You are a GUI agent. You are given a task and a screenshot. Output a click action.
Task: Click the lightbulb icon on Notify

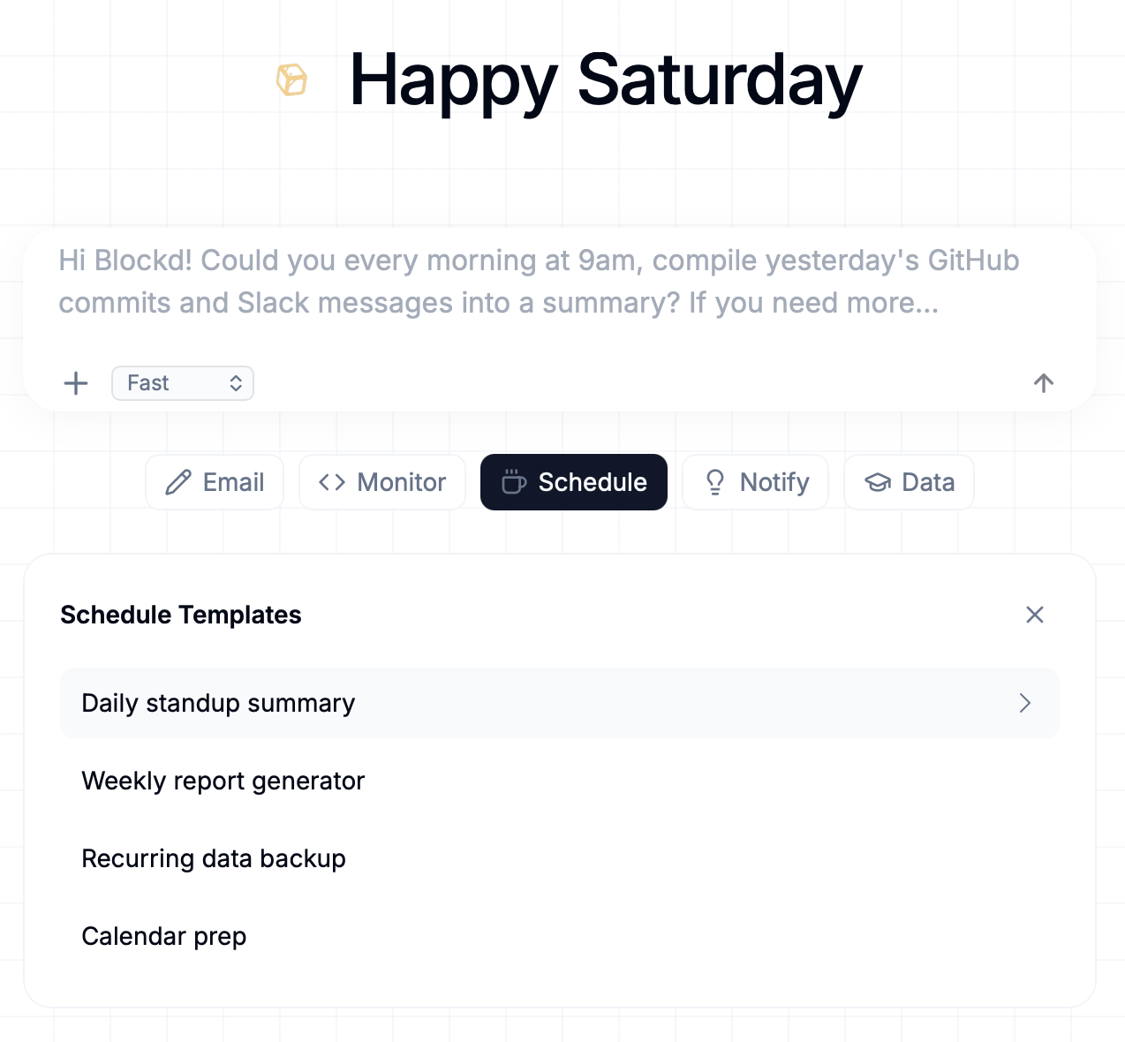pos(715,482)
